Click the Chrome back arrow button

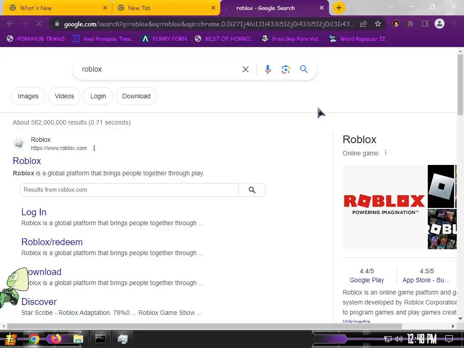[10, 24]
